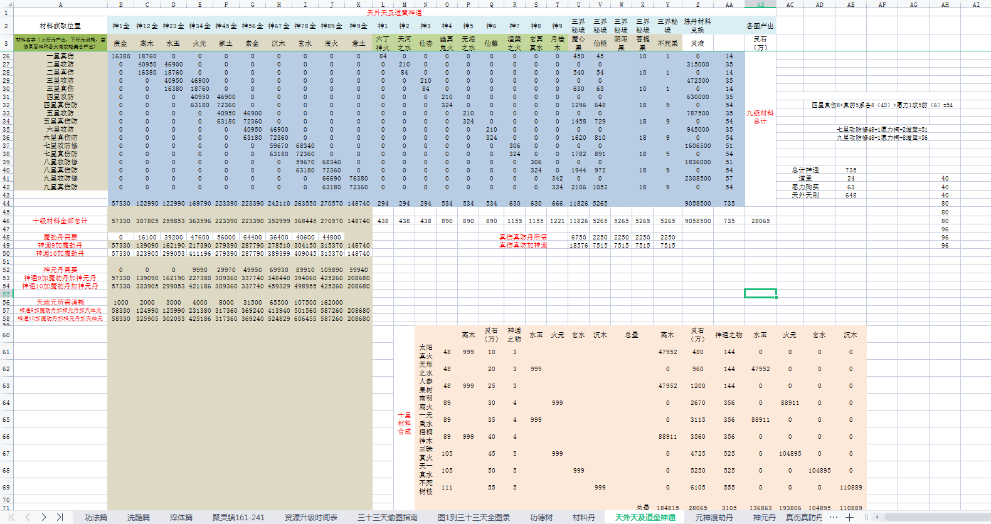Select the 各图产出 header cell
991x524 pixels.
tap(760, 26)
